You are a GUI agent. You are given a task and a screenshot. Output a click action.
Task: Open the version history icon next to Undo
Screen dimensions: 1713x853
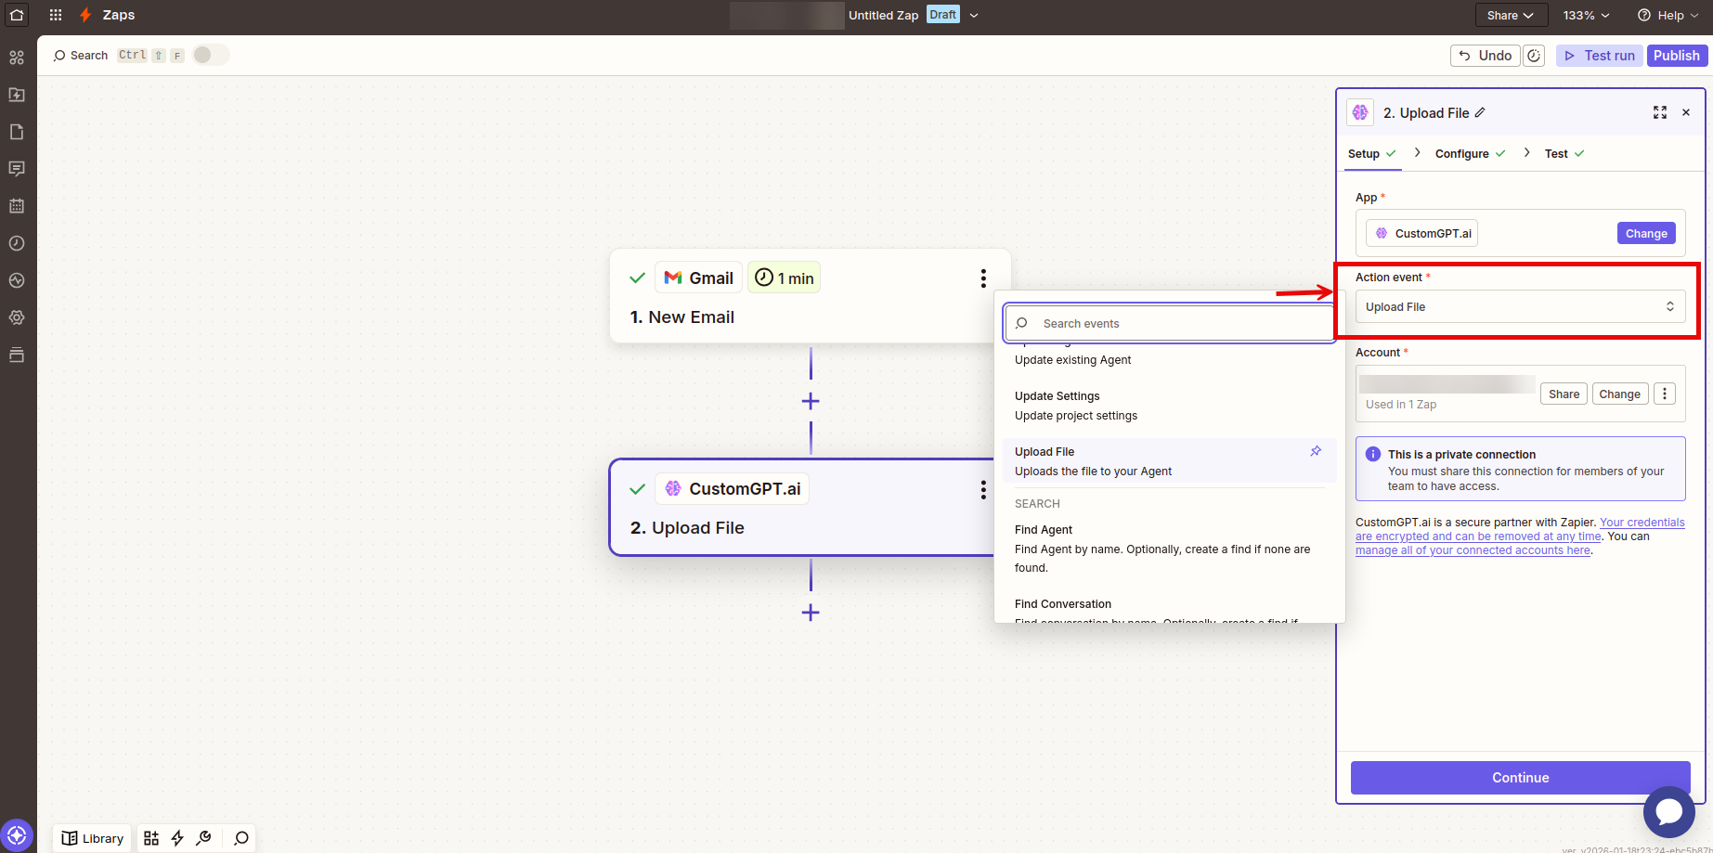click(1534, 56)
